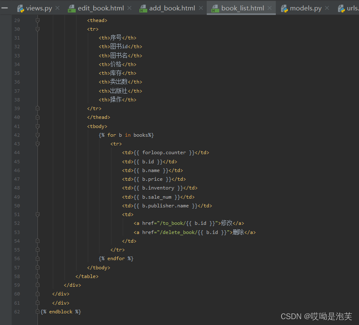Screen dimensions: 359x325
Task: Toggle fold marker at endfor line 56
Action: [x=37, y=259]
